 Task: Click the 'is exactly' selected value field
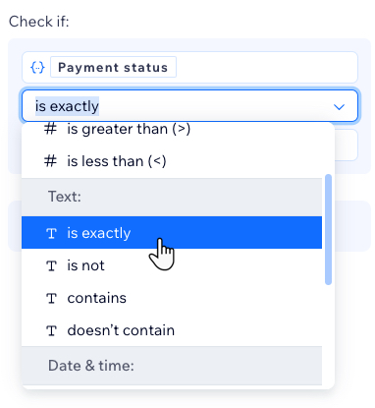[x=189, y=106]
